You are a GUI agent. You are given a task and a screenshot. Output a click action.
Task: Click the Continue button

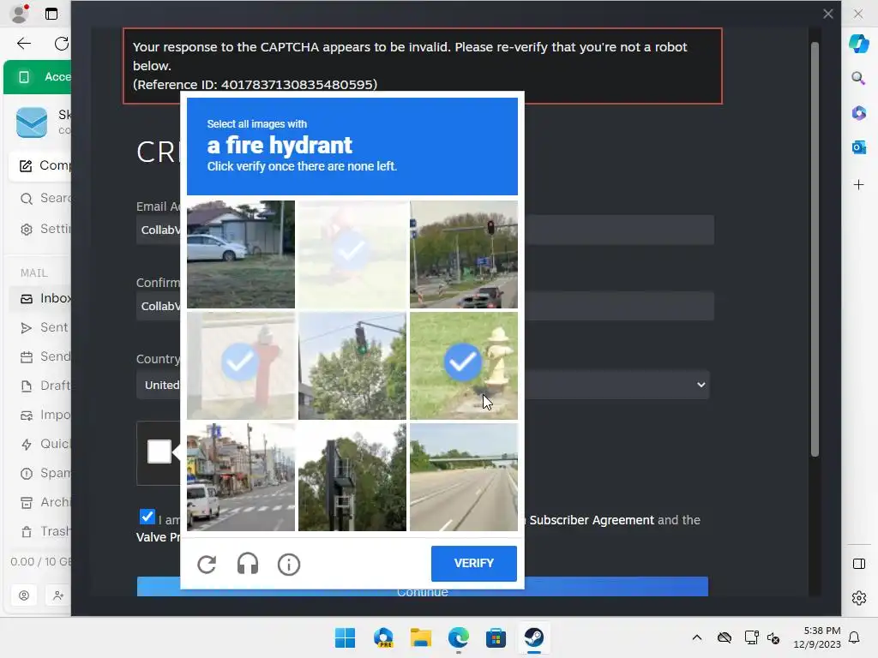[422, 586]
